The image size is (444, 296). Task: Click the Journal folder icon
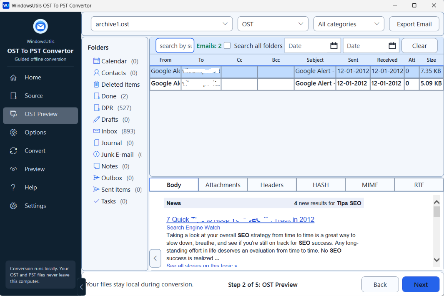click(x=97, y=143)
